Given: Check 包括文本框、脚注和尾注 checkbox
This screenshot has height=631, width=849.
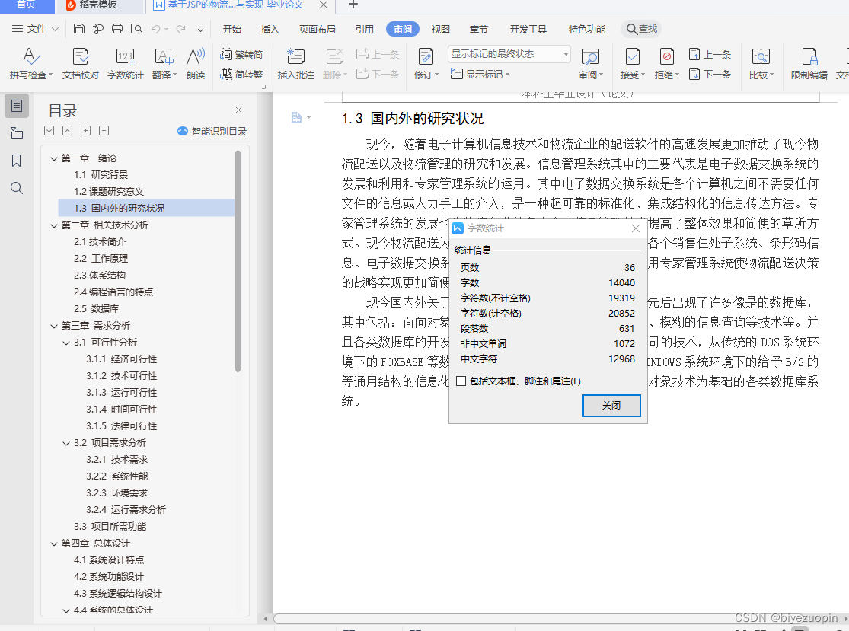Looking at the screenshot, I should 461,381.
